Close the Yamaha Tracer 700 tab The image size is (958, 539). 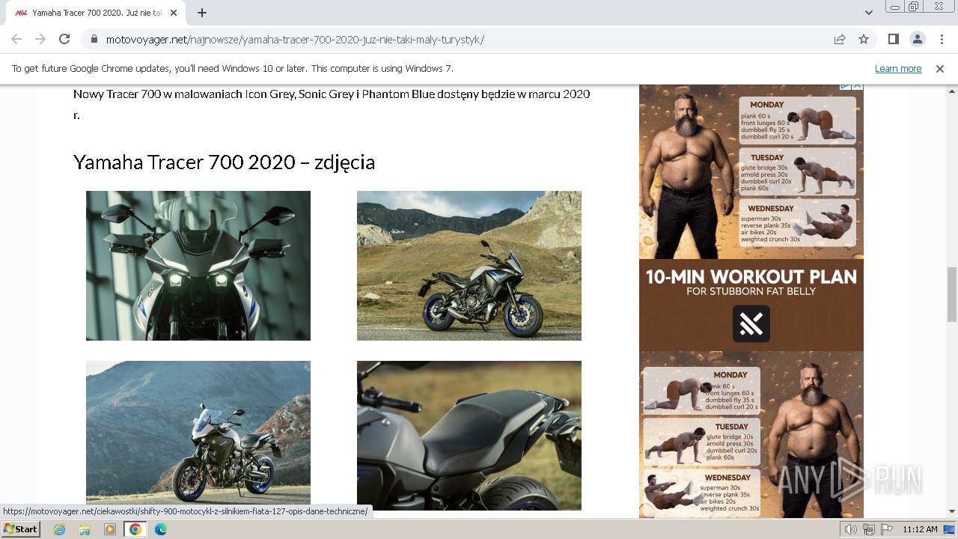point(174,13)
